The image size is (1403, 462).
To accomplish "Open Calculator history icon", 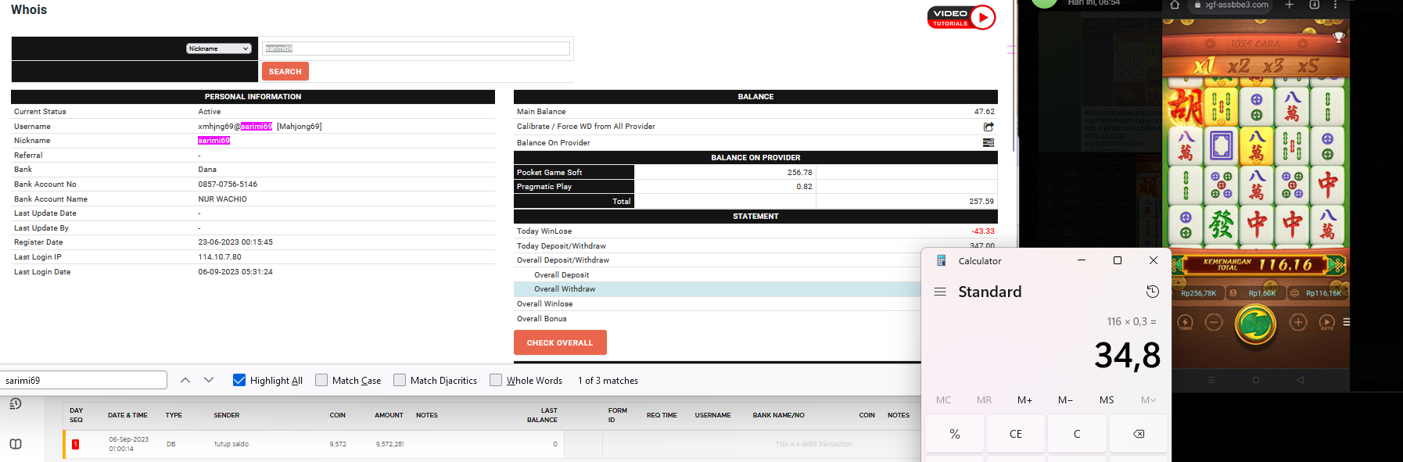I will point(1152,292).
